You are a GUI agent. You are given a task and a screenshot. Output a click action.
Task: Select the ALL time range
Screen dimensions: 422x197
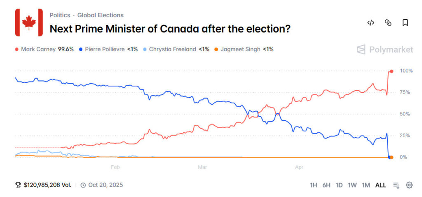pos(380,185)
